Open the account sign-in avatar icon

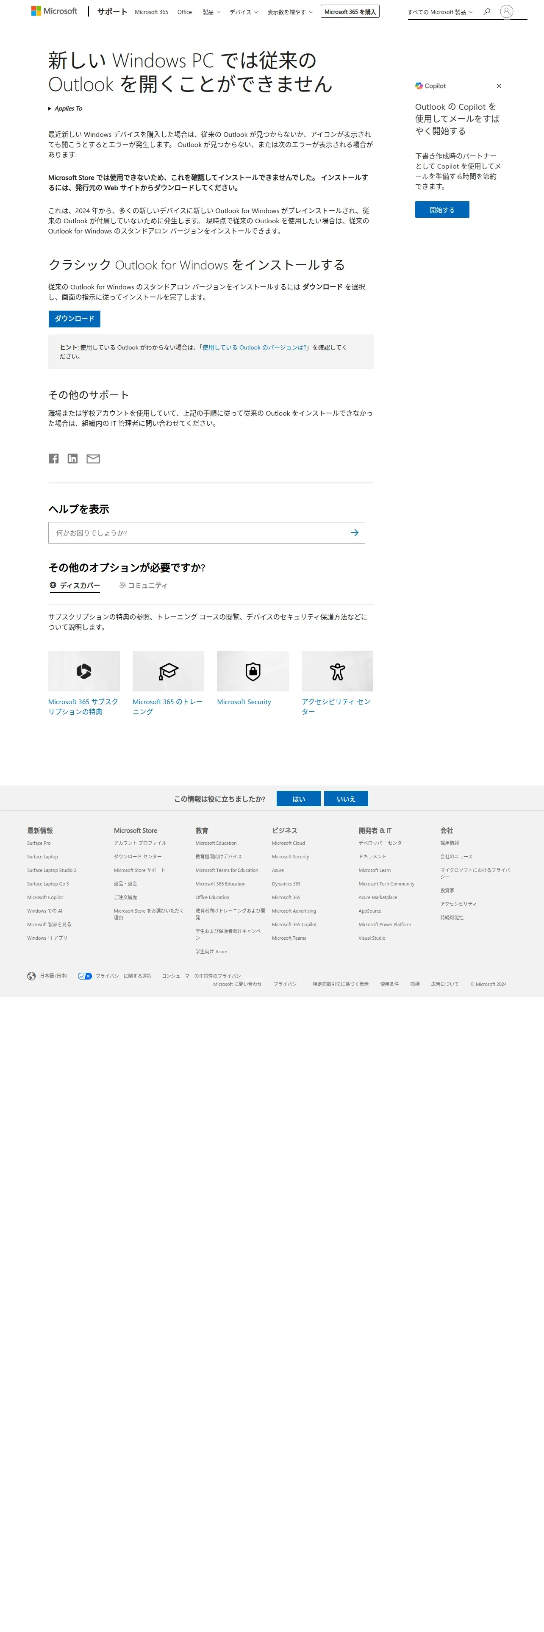[x=507, y=11]
